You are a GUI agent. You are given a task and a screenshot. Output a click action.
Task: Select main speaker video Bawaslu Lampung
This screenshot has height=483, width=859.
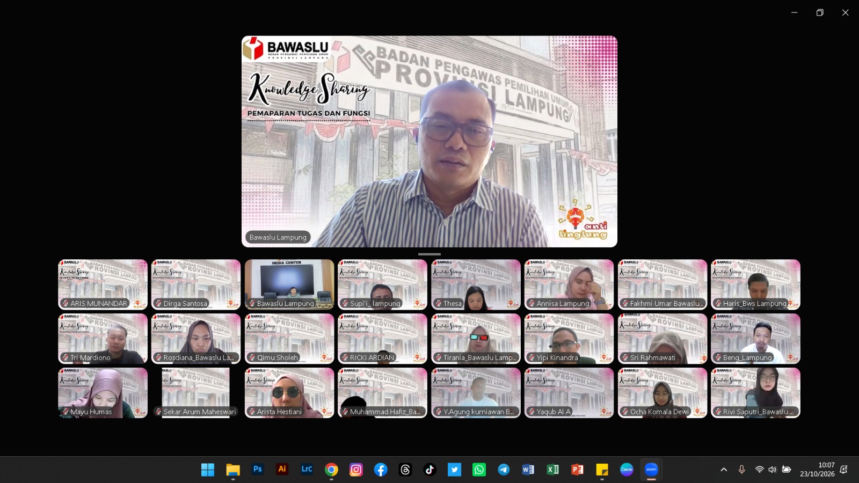[429, 142]
